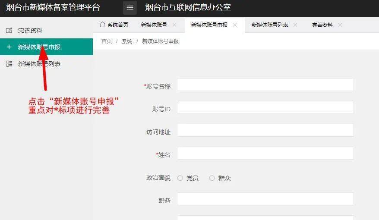Close the 新媒体账号列表 tab
379x220 pixels.
295,25
